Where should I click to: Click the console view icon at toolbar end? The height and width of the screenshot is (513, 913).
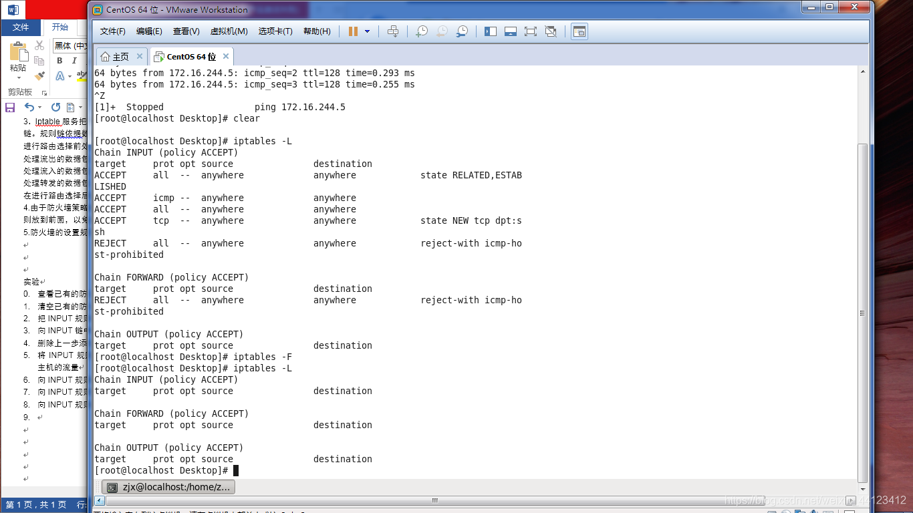[579, 31]
